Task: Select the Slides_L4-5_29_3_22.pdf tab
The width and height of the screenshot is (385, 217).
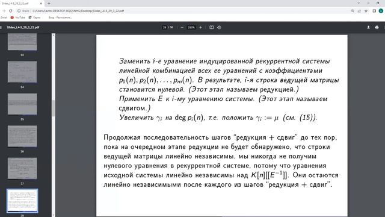Action: (x=22, y=4)
